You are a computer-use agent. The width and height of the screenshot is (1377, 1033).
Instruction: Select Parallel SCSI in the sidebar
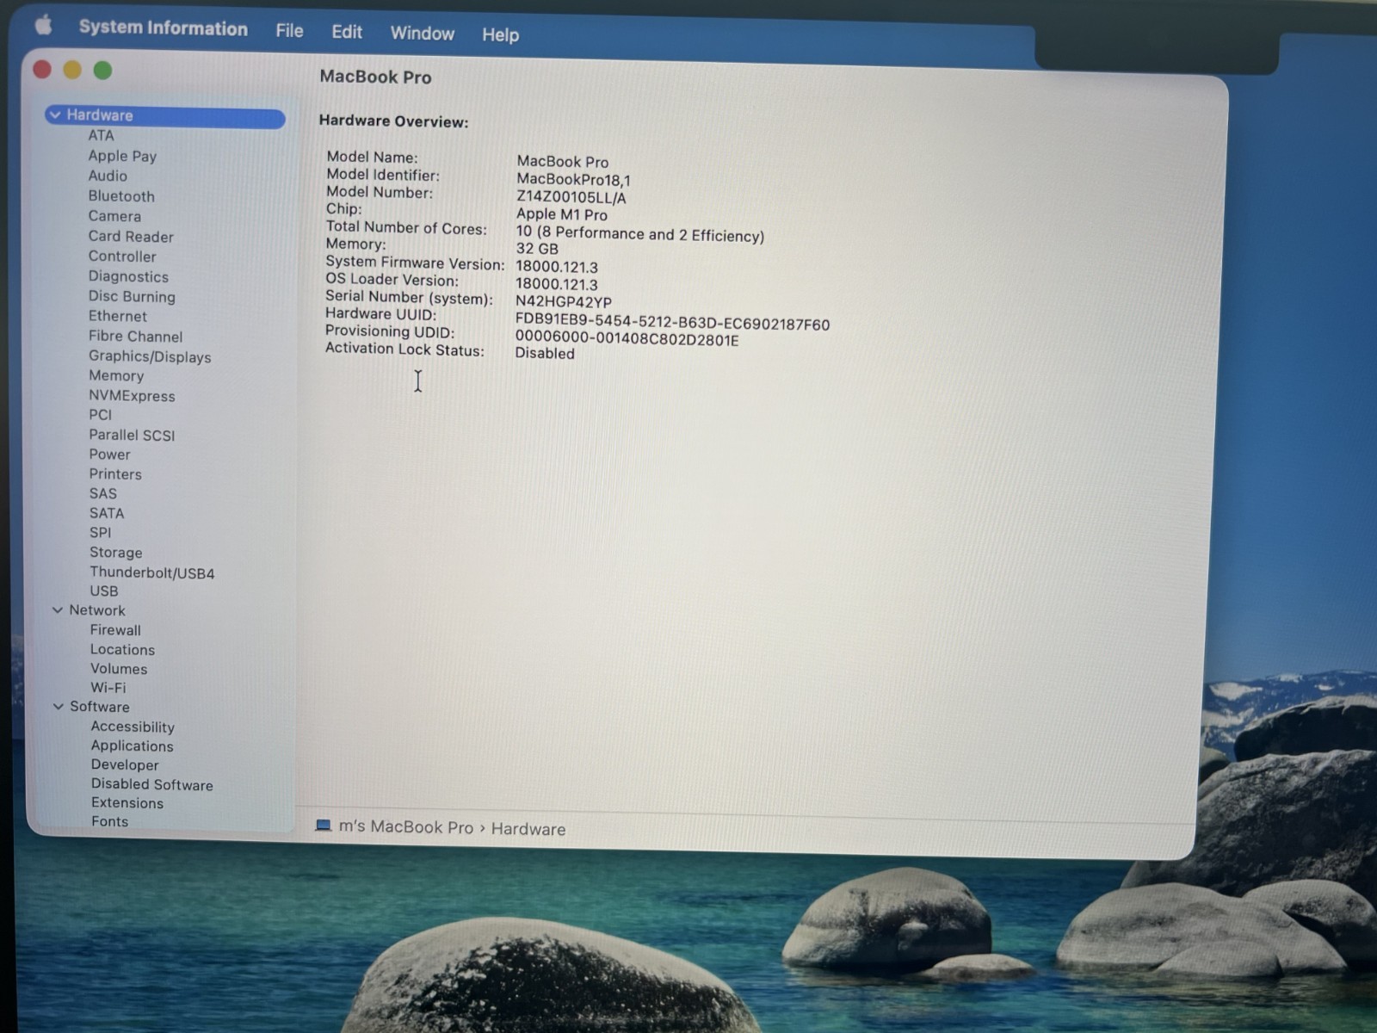[x=132, y=436]
